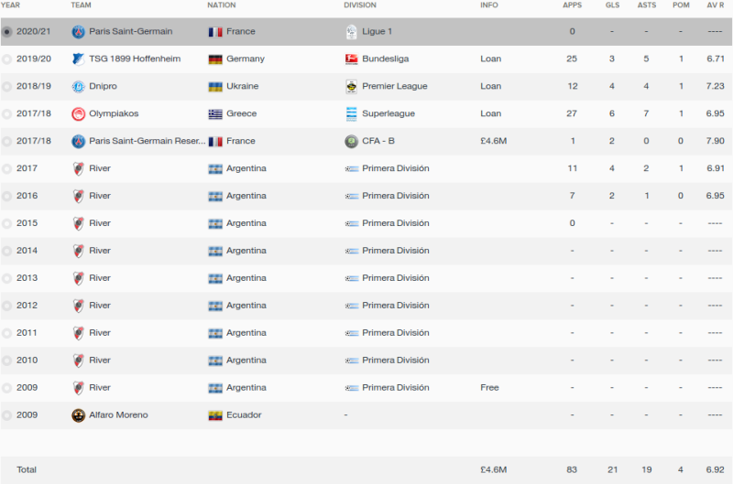Click the Ligue 1 competition logo
Viewport: 733px width, 484px height.
tap(351, 32)
